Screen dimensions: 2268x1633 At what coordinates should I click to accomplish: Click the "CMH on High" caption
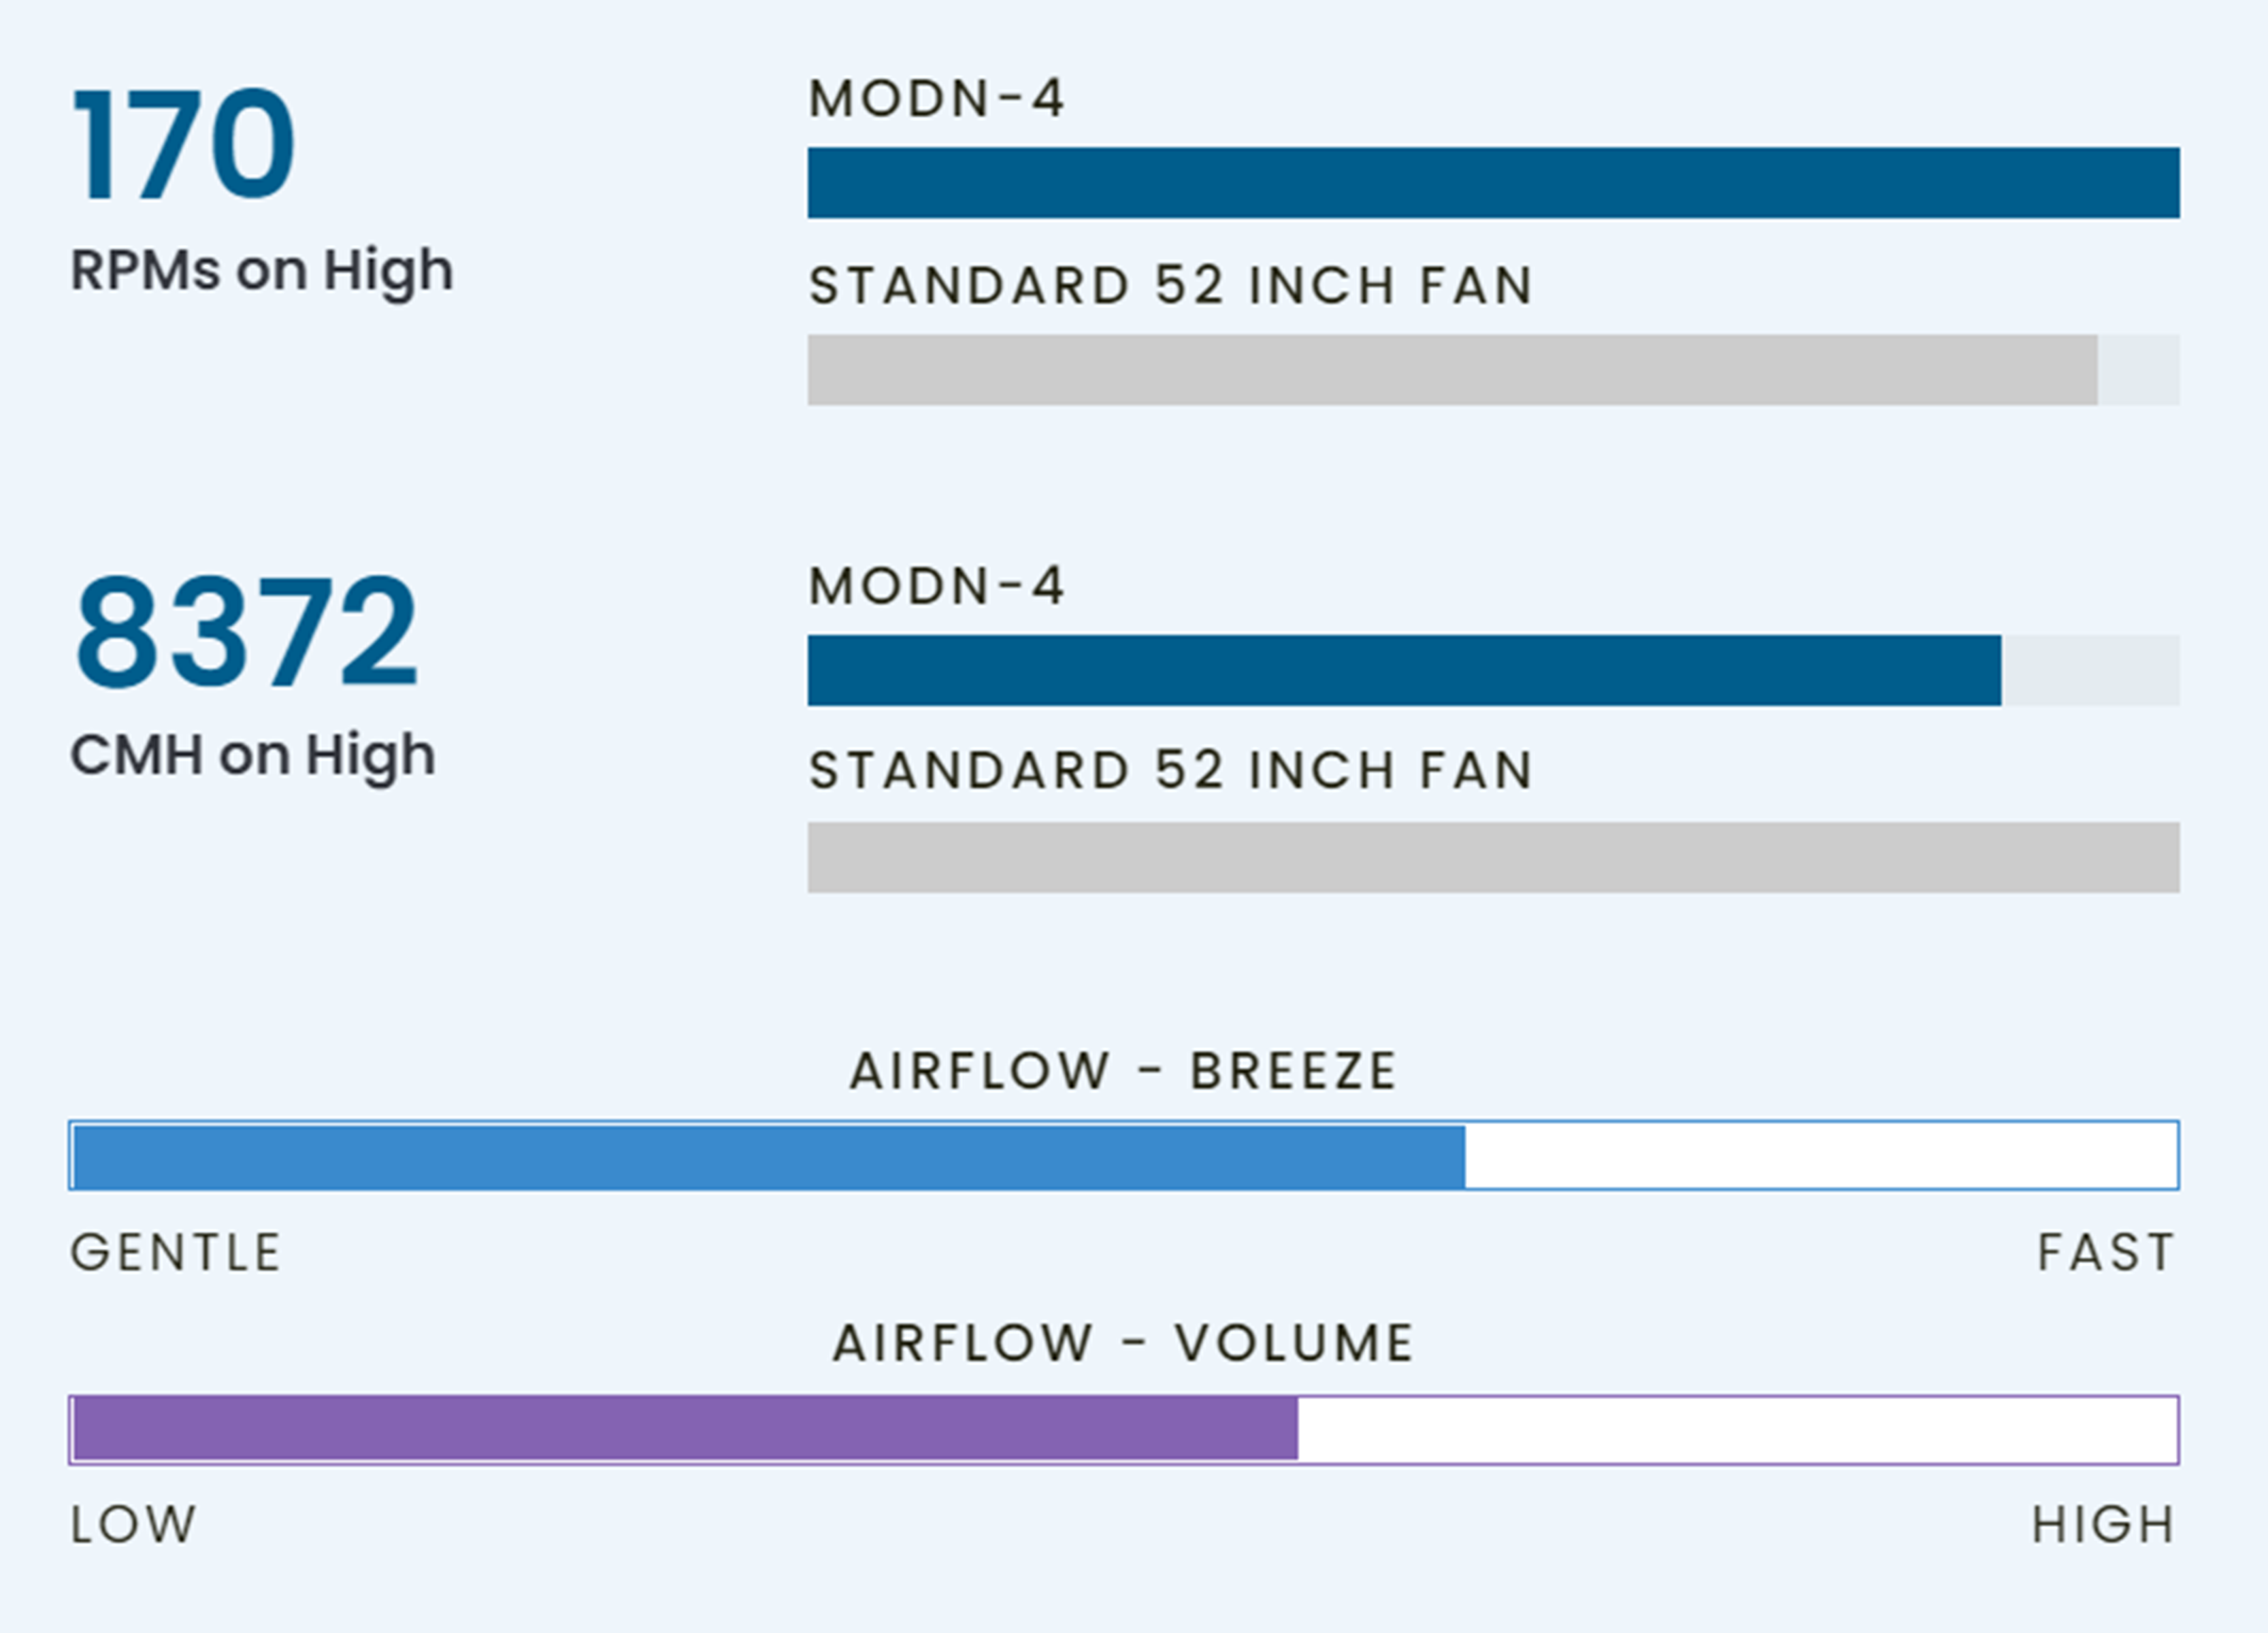[252, 755]
